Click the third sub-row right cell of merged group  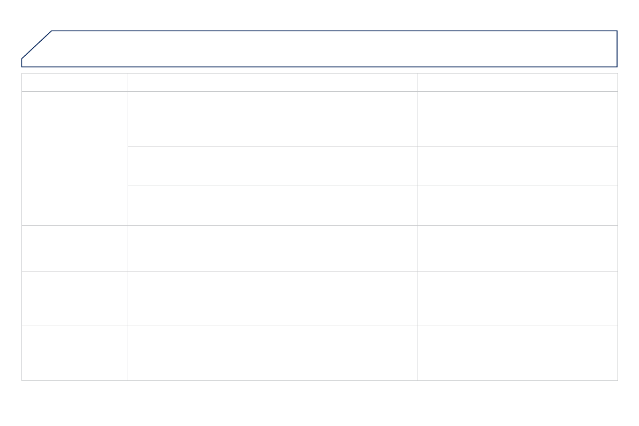click(517, 205)
